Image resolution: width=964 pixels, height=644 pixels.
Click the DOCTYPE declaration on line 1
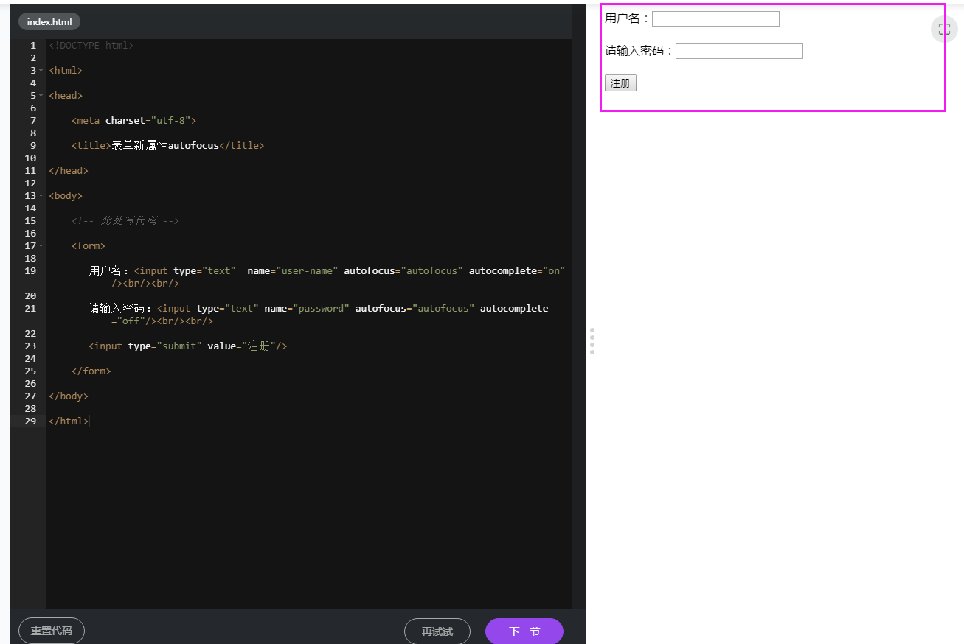pos(91,46)
